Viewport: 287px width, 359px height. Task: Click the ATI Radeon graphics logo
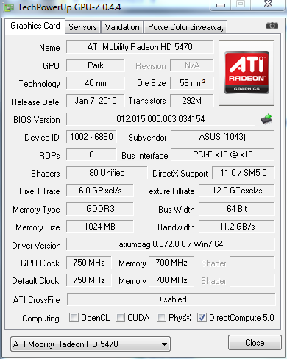pyautogui.click(x=247, y=73)
